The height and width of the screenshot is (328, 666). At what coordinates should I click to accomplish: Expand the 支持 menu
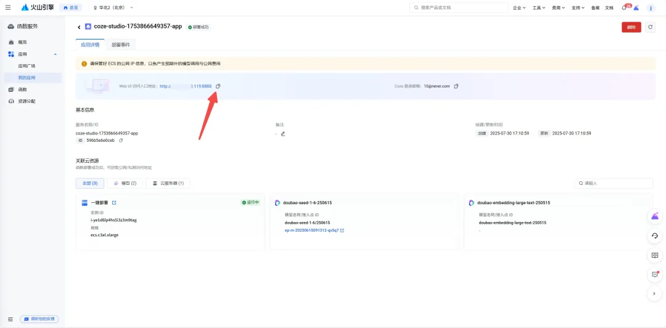coord(578,7)
